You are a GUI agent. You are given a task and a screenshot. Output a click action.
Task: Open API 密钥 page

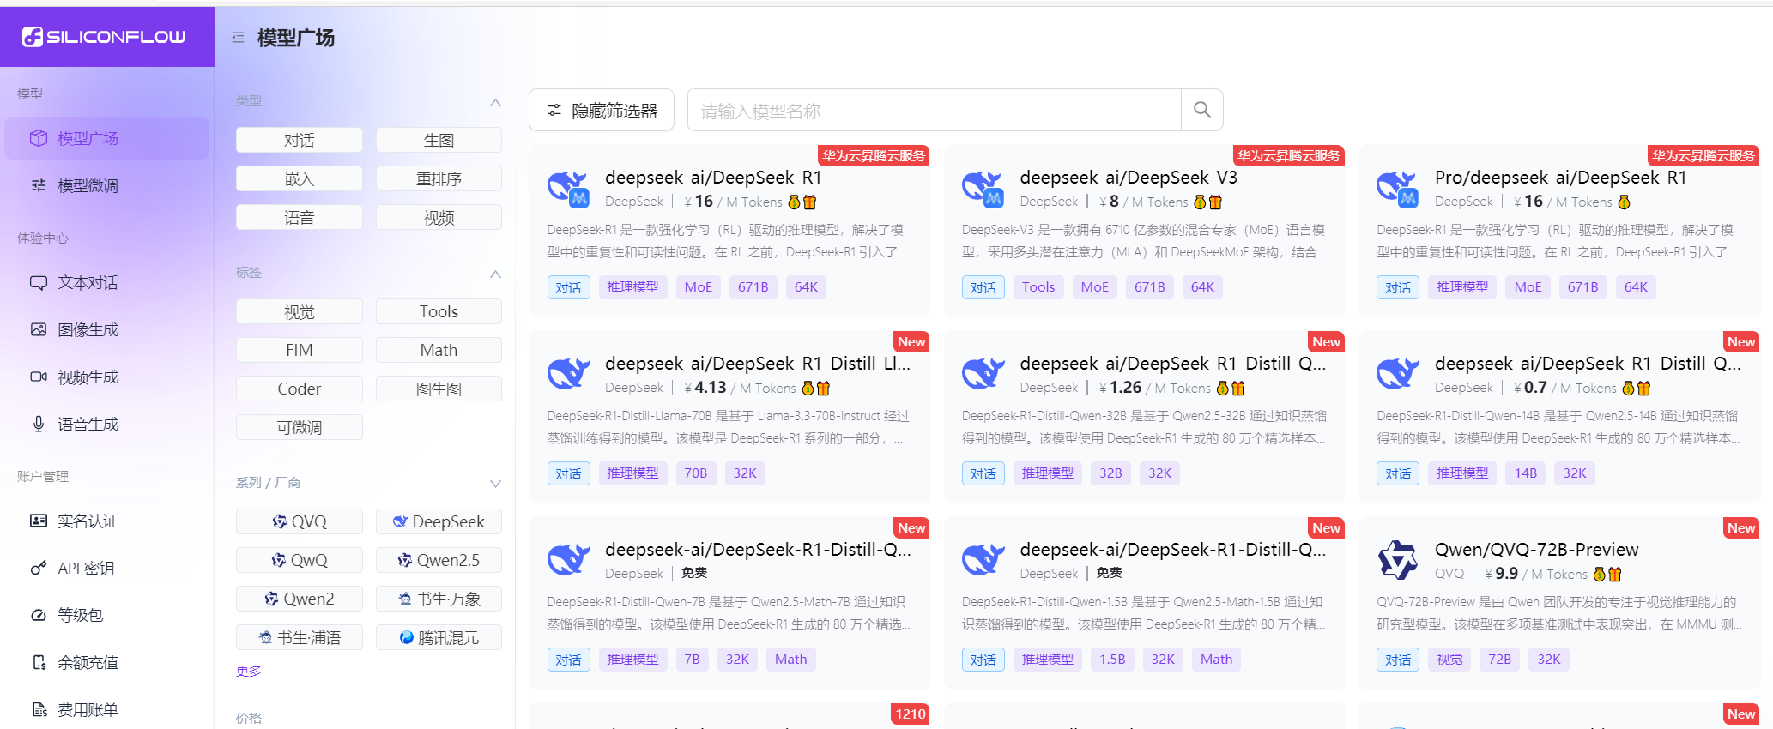[107, 568]
